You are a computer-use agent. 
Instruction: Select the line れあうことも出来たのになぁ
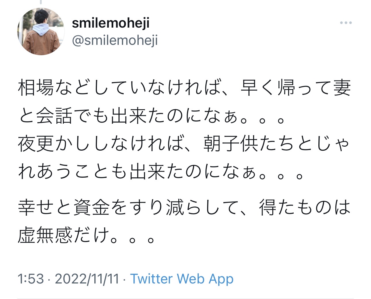(x=161, y=172)
